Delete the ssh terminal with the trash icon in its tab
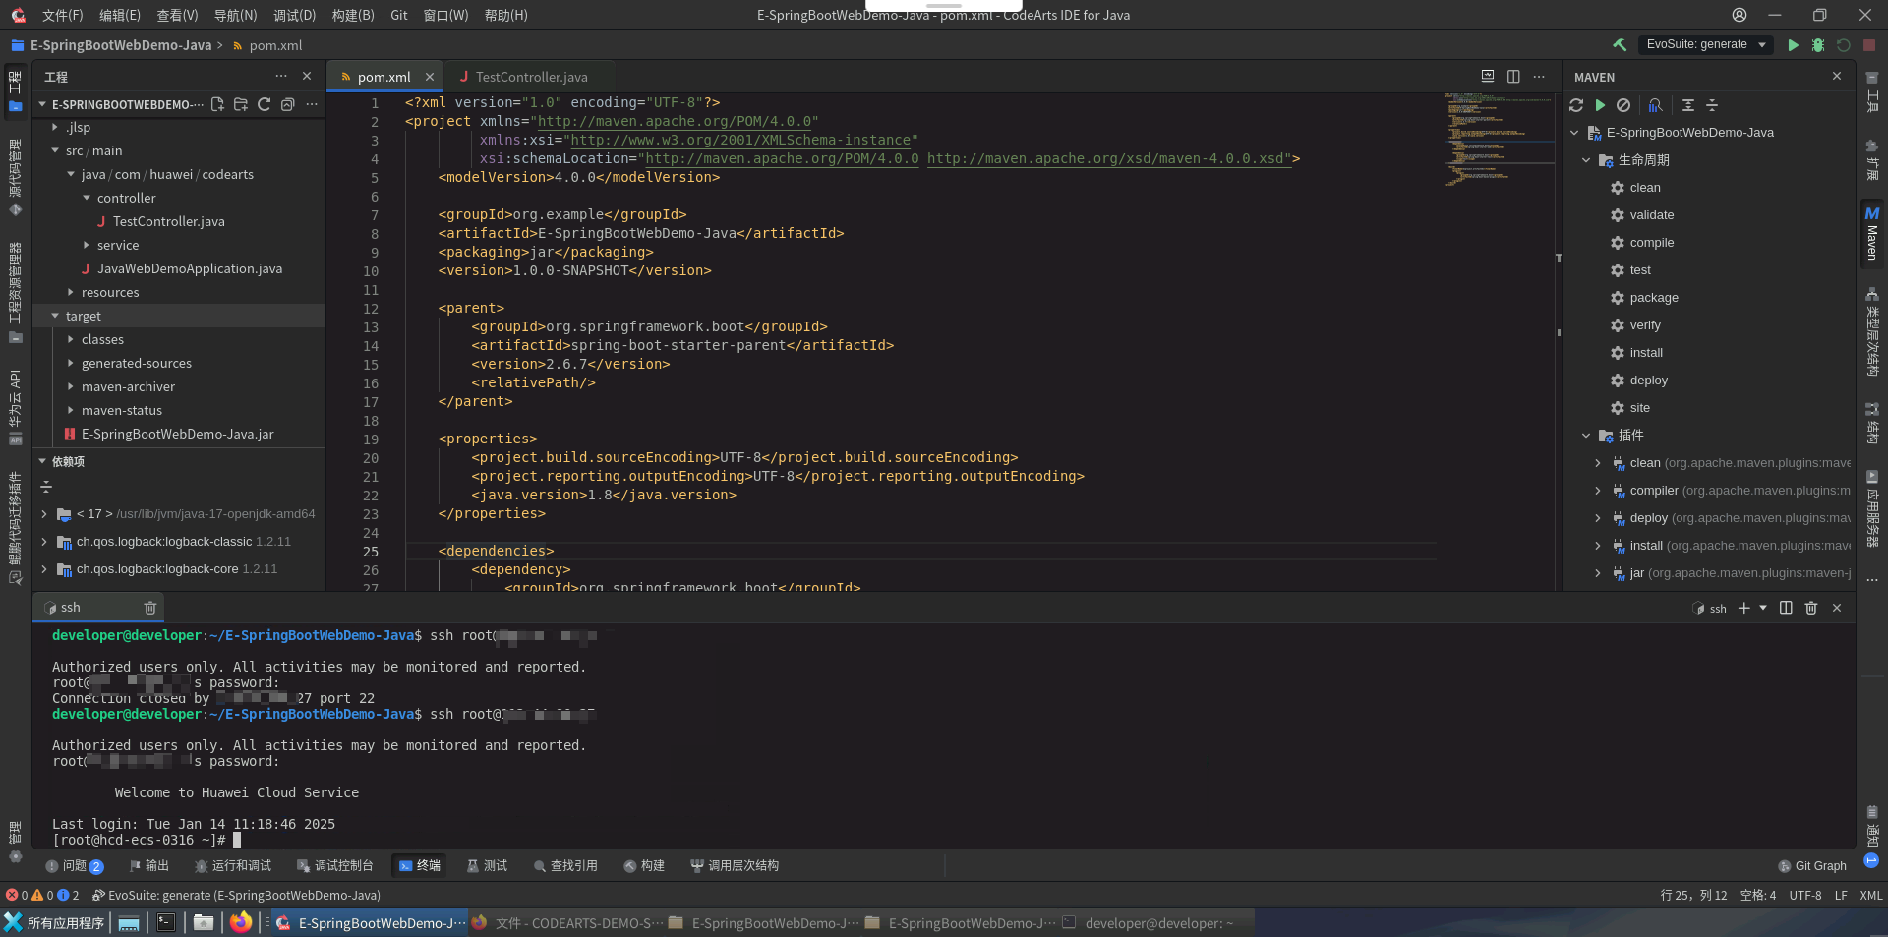Viewport: 1888px width, 937px height. click(150, 608)
